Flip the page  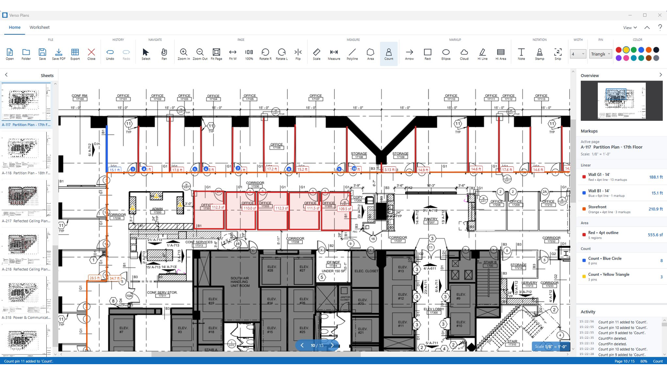coord(298,54)
